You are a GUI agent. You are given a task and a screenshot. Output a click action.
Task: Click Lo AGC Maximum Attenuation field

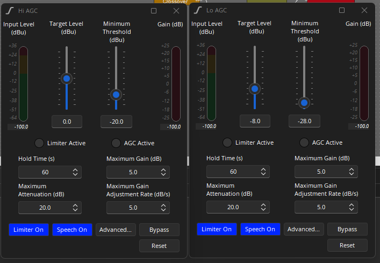point(238,207)
